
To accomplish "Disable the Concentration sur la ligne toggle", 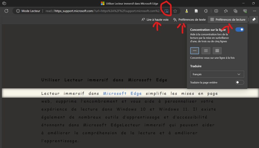I will tap(239, 30).
